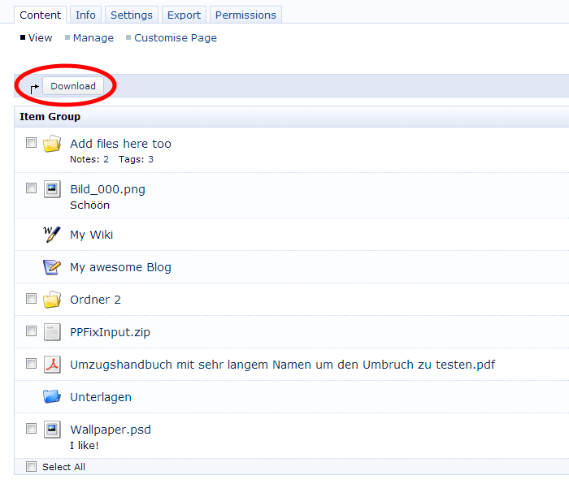Switch to the Settings tab
The image size is (569, 484).
(x=131, y=15)
